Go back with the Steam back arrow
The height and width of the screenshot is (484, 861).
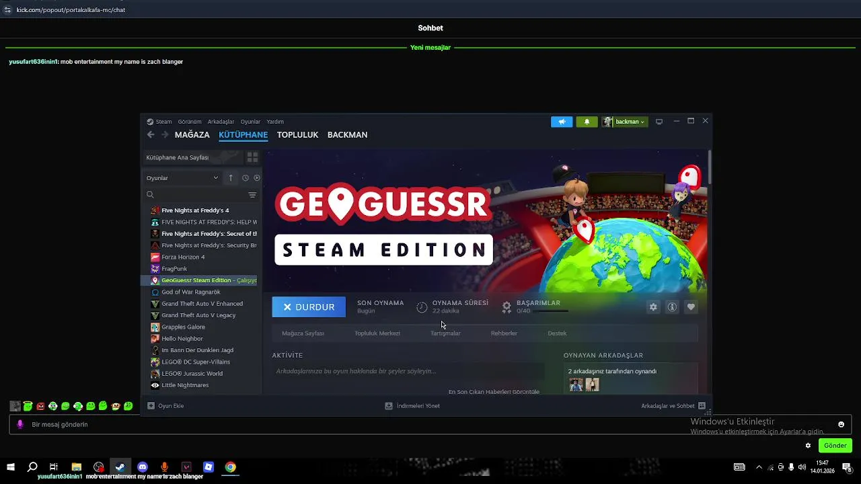coord(151,134)
